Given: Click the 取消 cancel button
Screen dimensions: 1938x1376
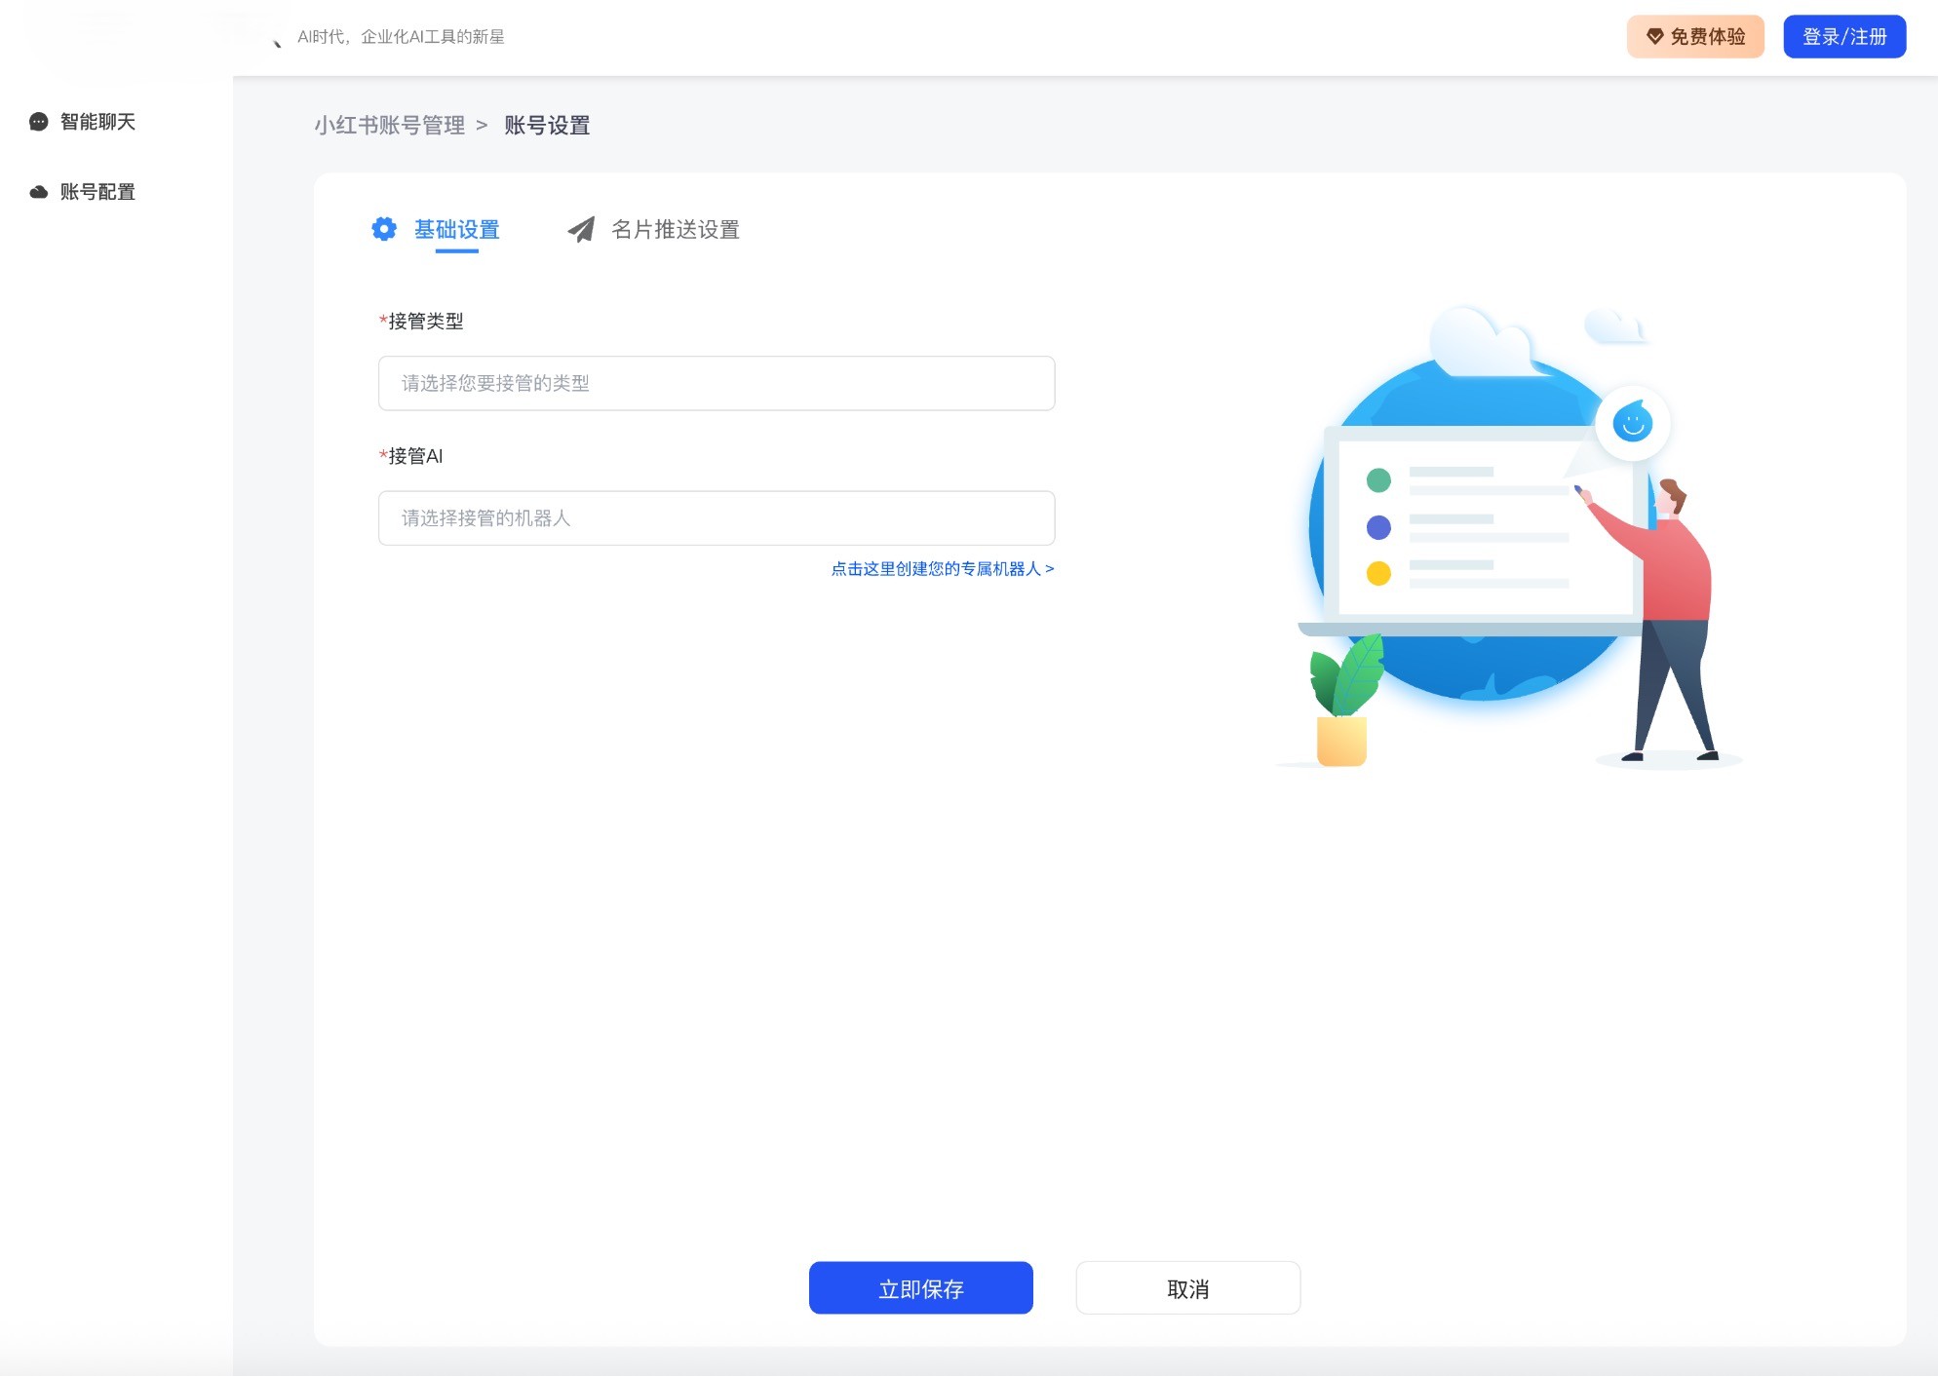Looking at the screenshot, I should pos(1187,1287).
